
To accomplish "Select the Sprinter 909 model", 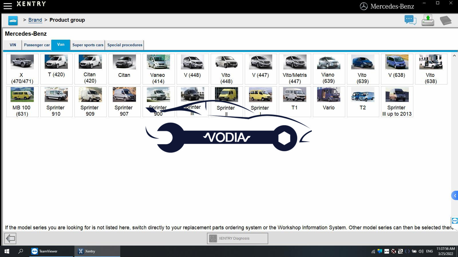I will pyautogui.click(x=90, y=102).
